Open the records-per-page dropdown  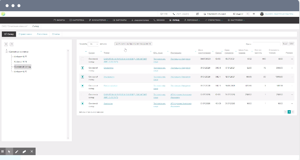[93, 44]
